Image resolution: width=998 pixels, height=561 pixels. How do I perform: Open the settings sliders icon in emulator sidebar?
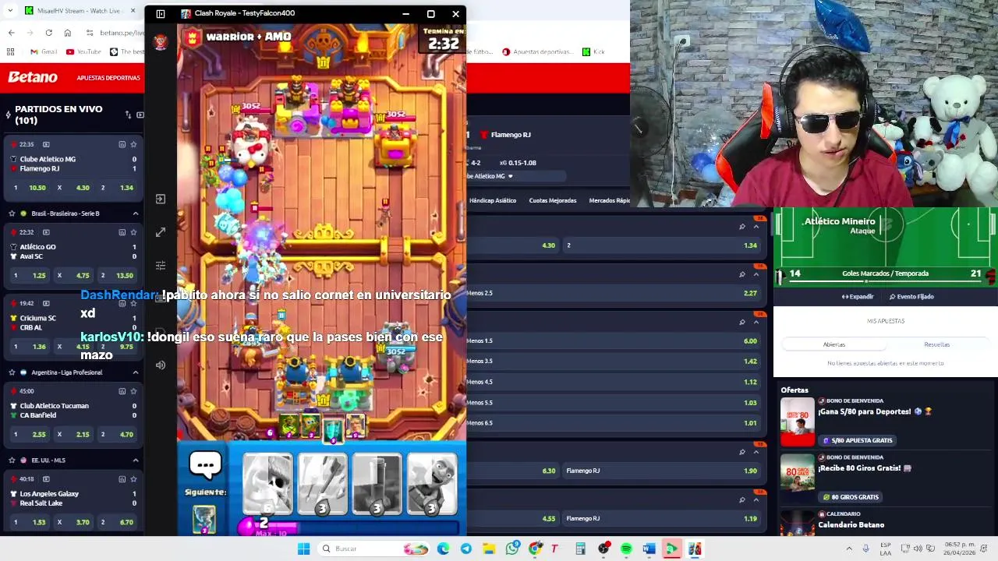tap(161, 266)
